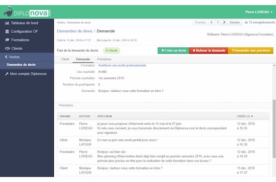Open Améliorer ses écrits professionnels link
The height and width of the screenshot is (182, 276).
coord(122,65)
